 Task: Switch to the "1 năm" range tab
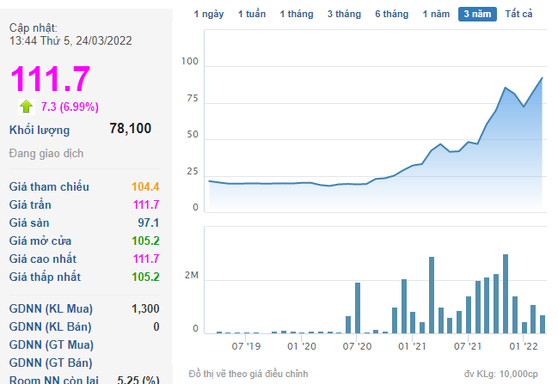coord(436,15)
